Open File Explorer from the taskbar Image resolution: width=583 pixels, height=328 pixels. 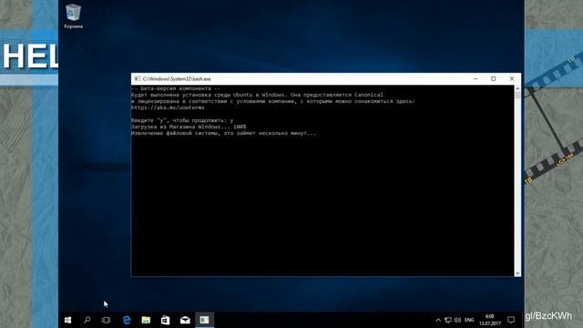tap(146, 320)
